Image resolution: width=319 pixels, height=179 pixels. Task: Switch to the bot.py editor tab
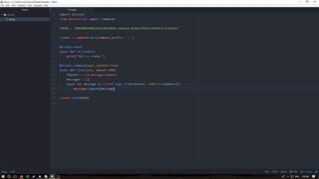click(72, 10)
